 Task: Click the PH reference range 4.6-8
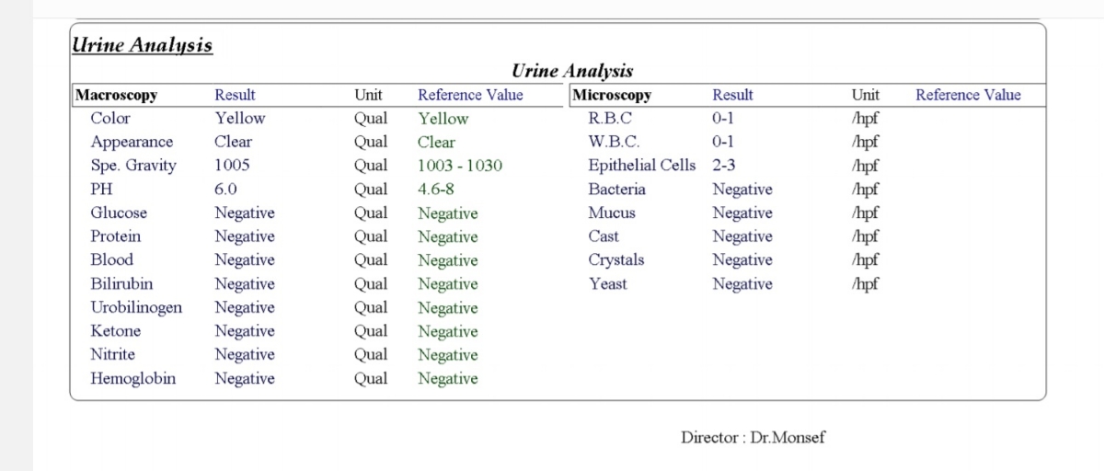tap(436, 190)
